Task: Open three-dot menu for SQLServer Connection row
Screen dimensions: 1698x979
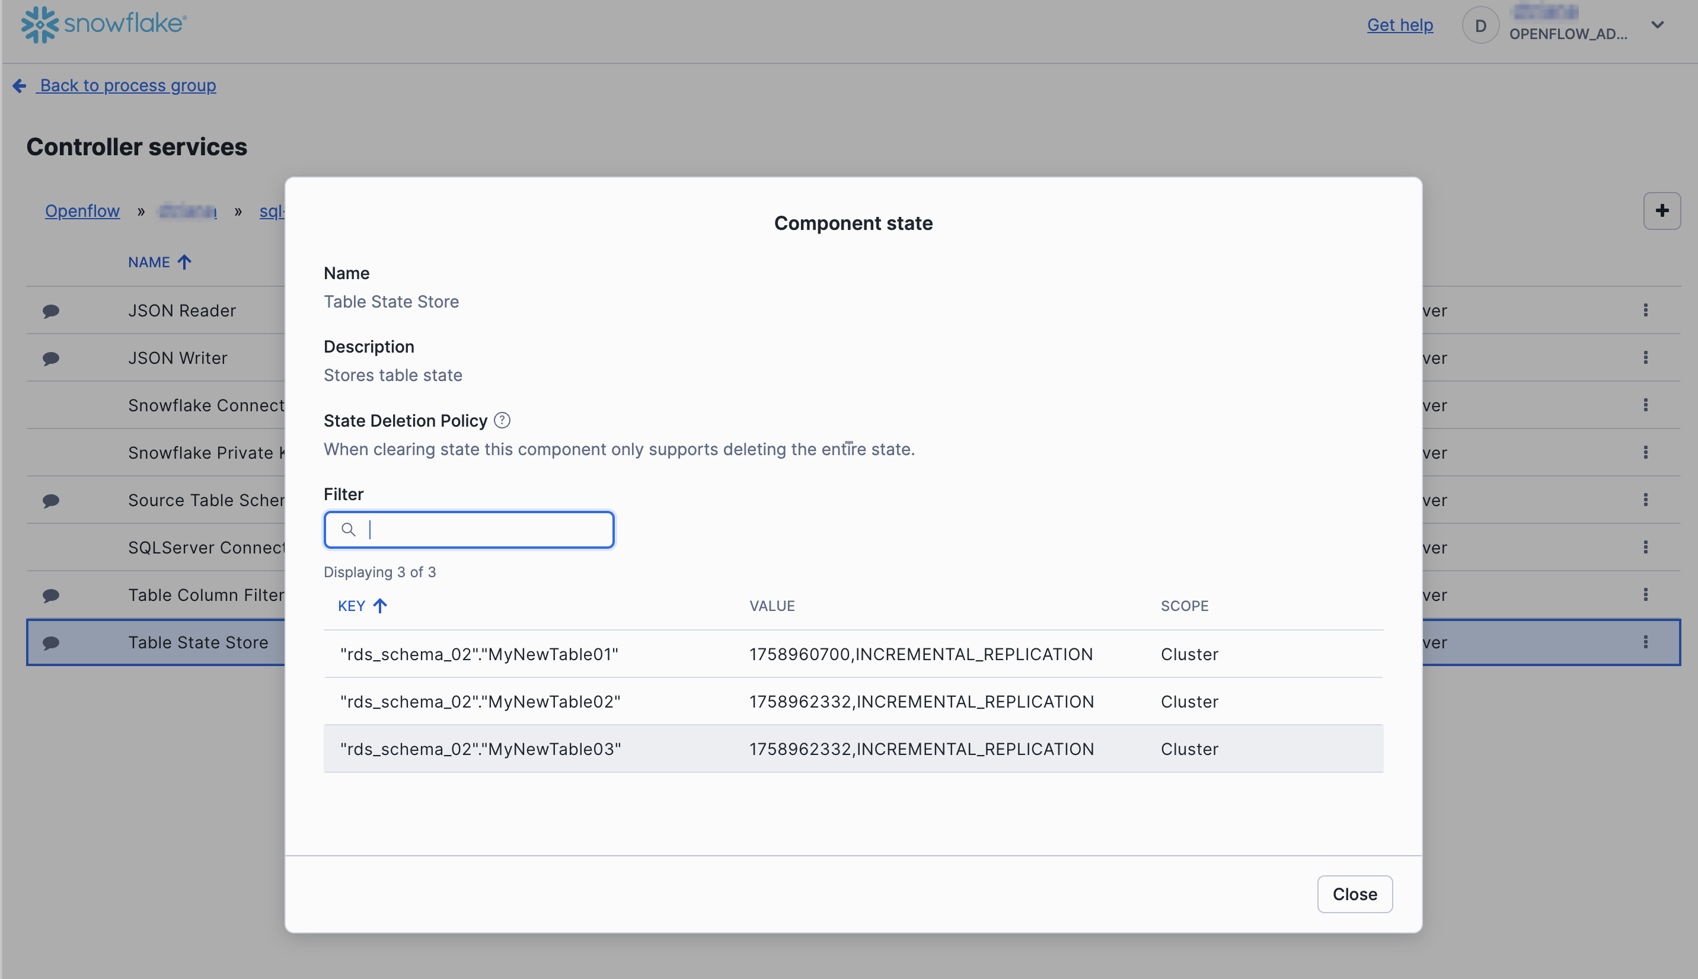Action: click(x=1646, y=548)
